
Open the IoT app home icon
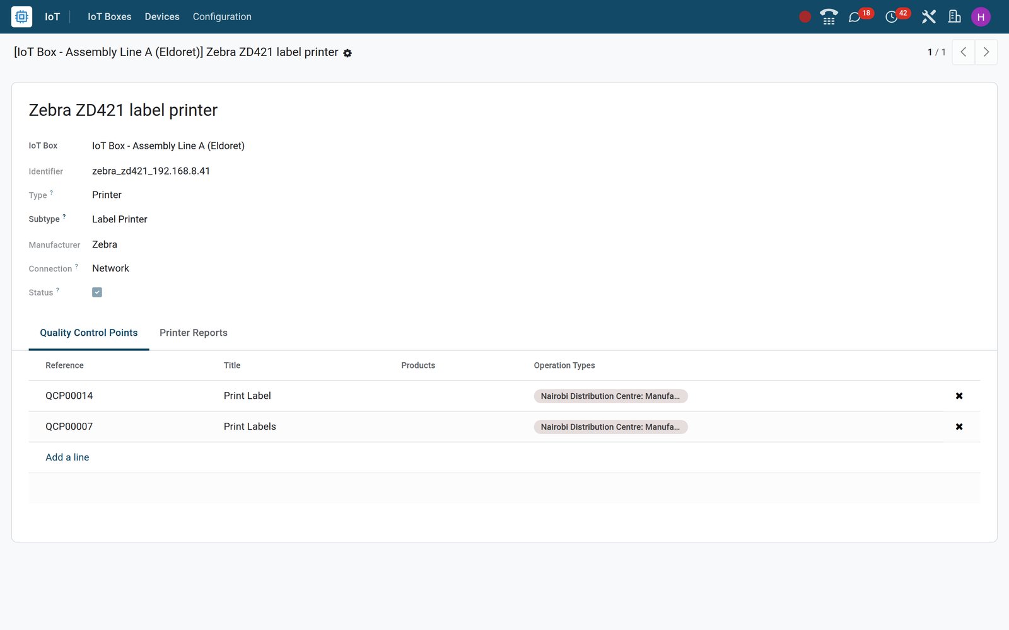pyautogui.click(x=21, y=17)
